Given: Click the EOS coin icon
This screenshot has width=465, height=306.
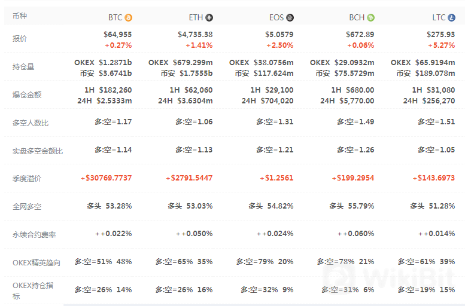Looking at the screenshot, I should pos(290,18).
